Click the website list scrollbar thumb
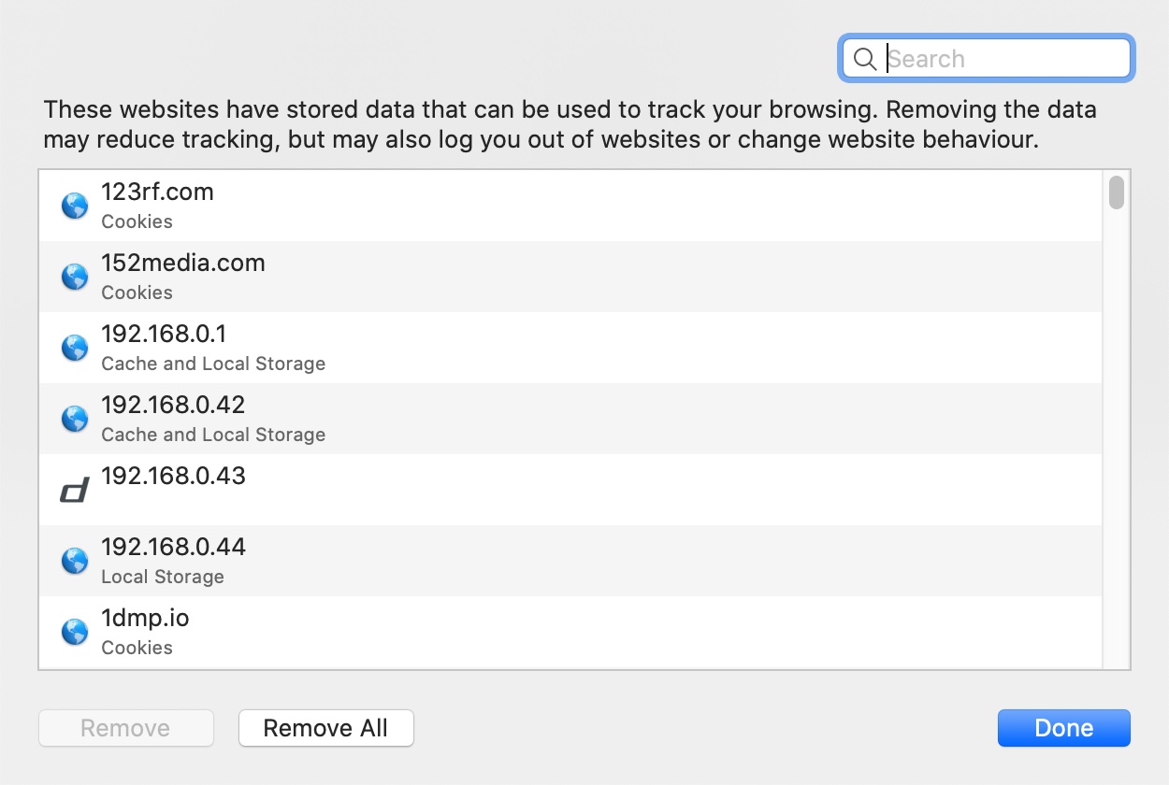The image size is (1169, 785). 1117,192
